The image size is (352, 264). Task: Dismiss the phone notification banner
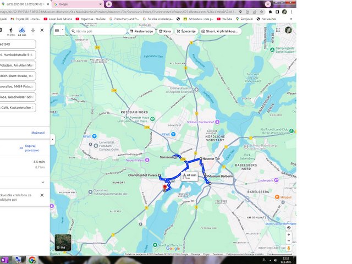[x=42, y=195]
